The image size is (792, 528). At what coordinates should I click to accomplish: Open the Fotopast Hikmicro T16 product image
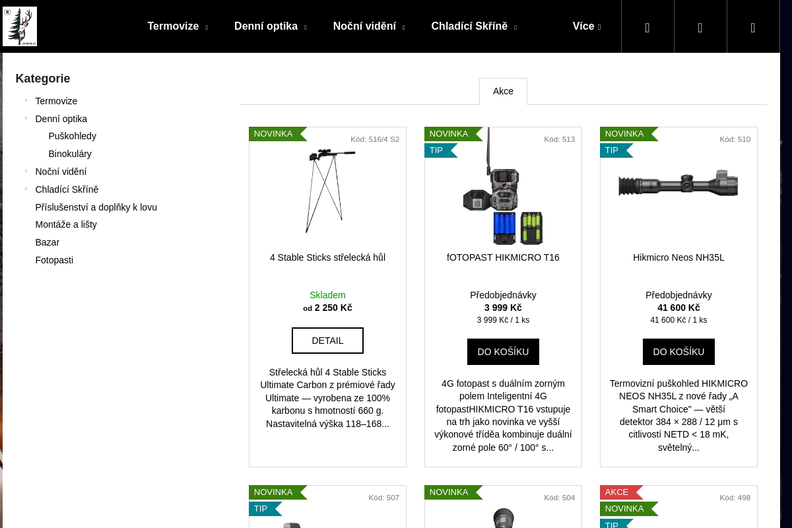(503, 187)
